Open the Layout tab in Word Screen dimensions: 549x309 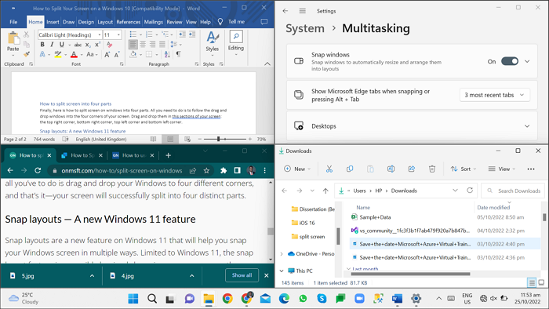click(105, 22)
